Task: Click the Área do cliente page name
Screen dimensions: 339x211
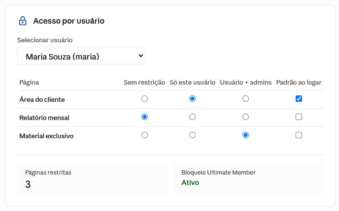Action: click(x=42, y=99)
